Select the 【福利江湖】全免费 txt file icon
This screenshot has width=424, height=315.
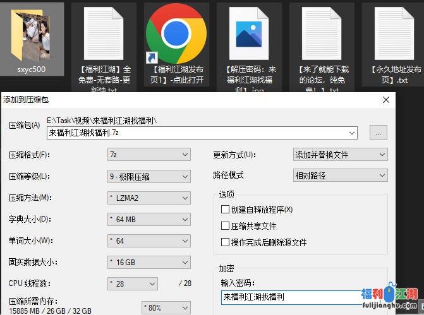[104, 33]
